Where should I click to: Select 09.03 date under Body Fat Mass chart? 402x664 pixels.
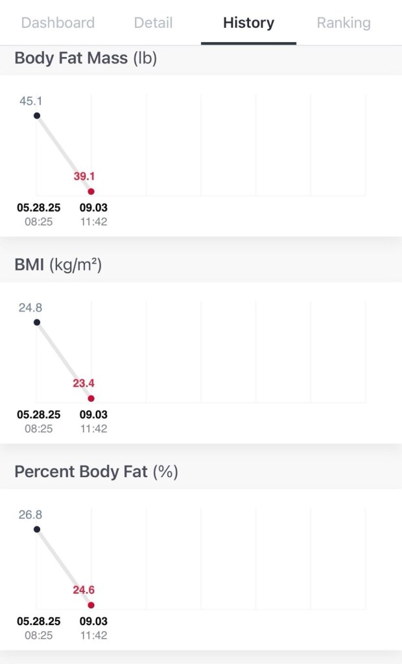click(93, 208)
